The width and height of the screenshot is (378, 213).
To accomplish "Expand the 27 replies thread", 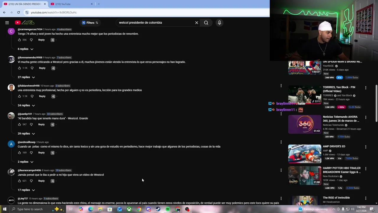I will pos(26,77).
